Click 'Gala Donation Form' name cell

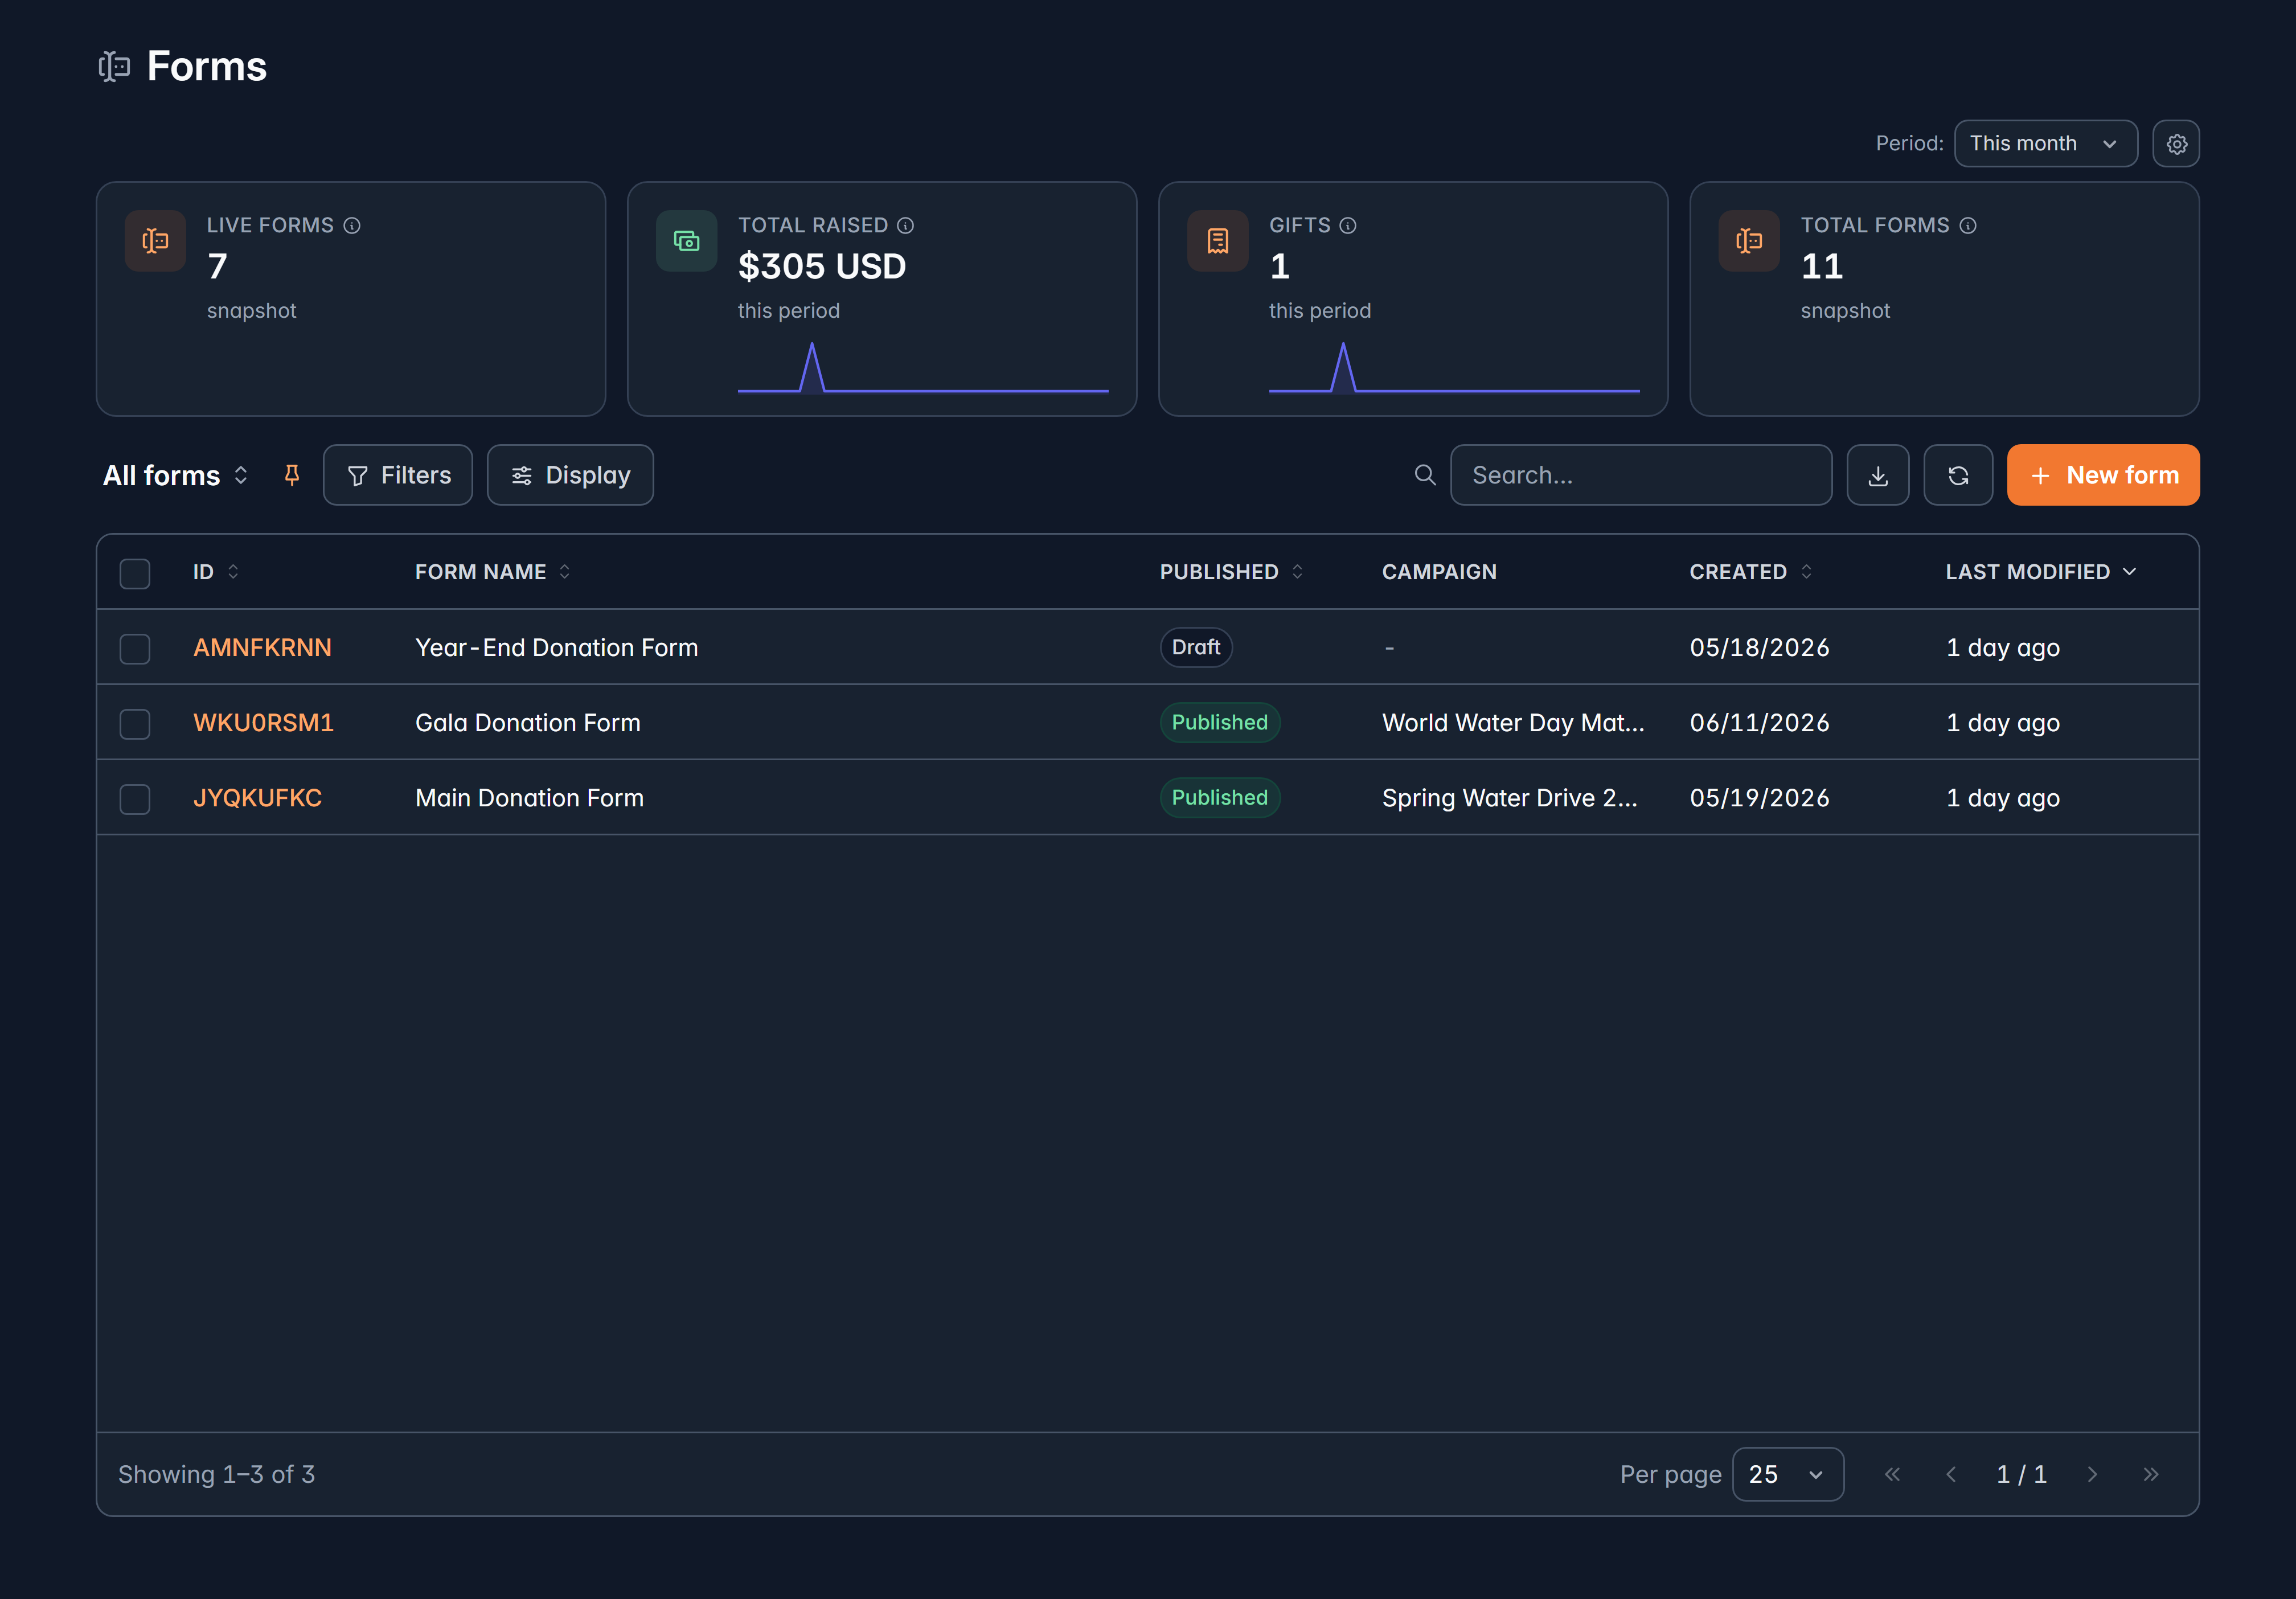(x=527, y=723)
